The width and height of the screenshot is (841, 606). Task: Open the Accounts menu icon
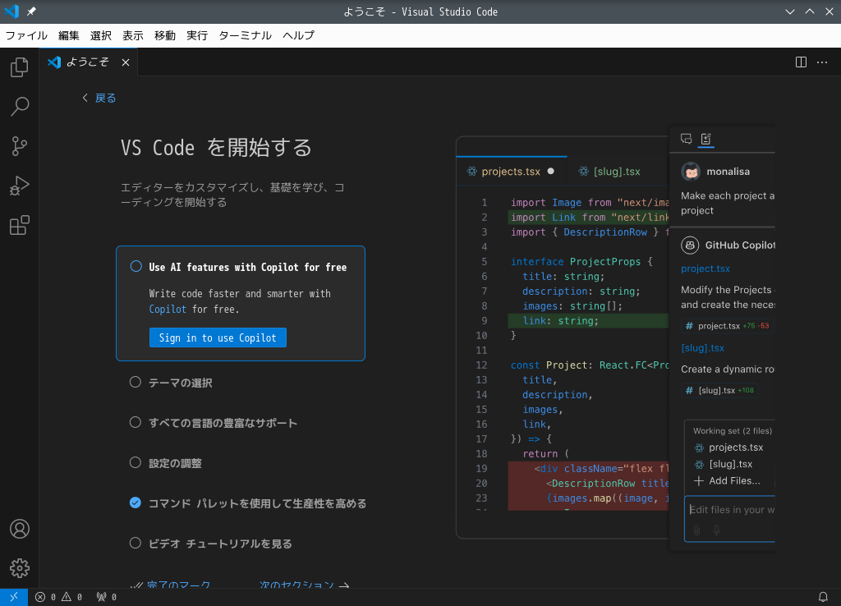[x=20, y=529]
